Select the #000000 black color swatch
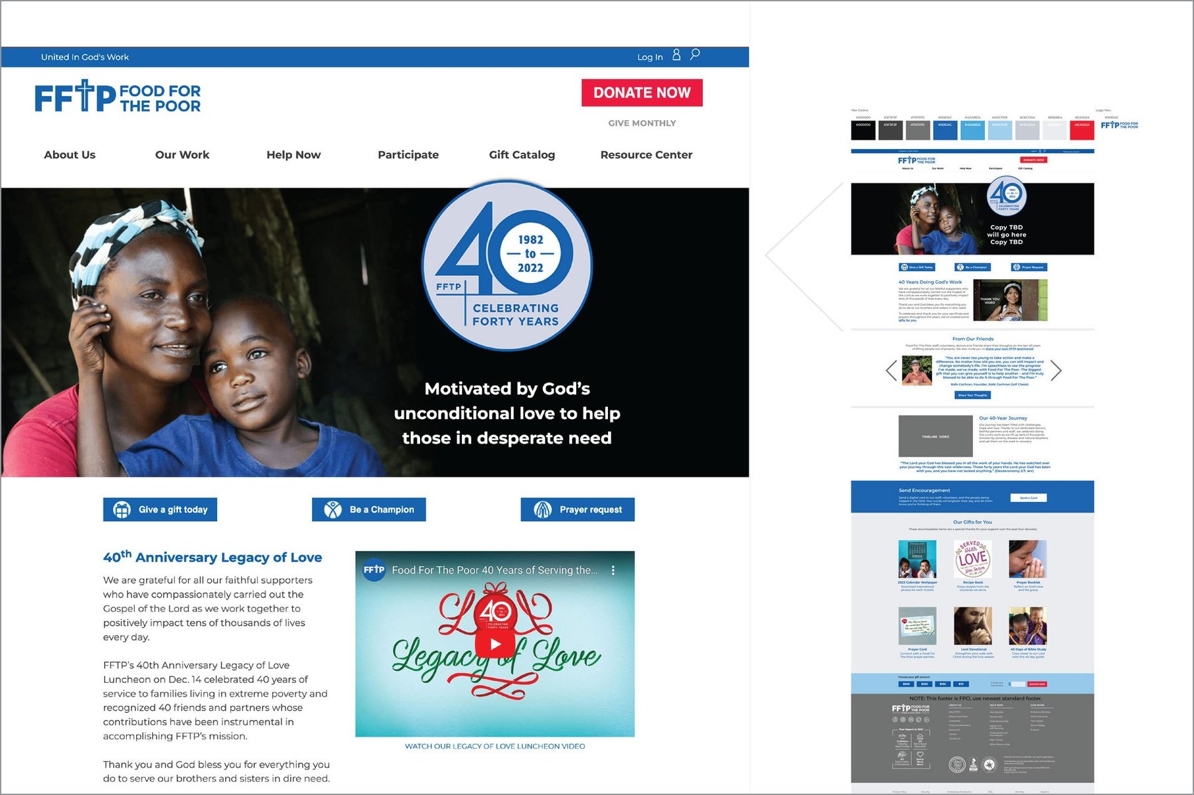The width and height of the screenshot is (1194, 795). tap(863, 130)
